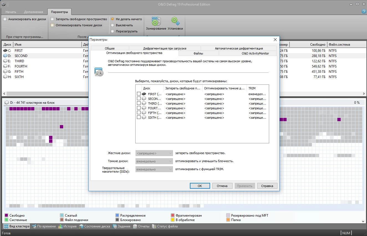Open the Жесткие диски dropdown
This screenshot has height=236, width=367.
click(x=154, y=153)
